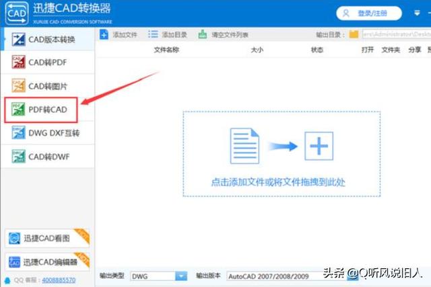Click the output directory path field
This screenshot has height=287, width=431.
(x=395, y=34)
